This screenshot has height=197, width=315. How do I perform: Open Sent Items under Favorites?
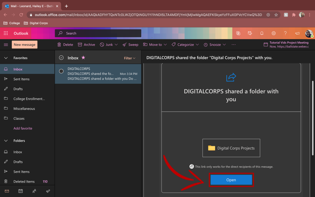point(22,79)
